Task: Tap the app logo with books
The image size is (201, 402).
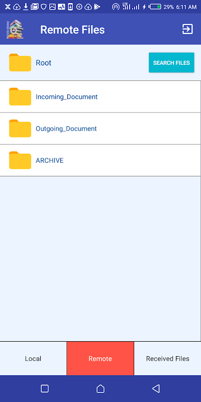Action: click(x=15, y=29)
